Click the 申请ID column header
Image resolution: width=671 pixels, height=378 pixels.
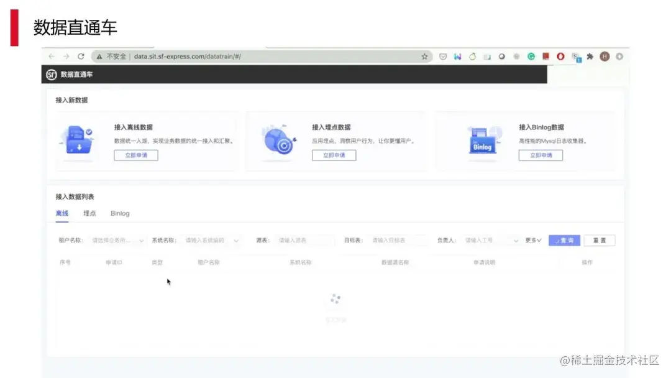click(114, 262)
